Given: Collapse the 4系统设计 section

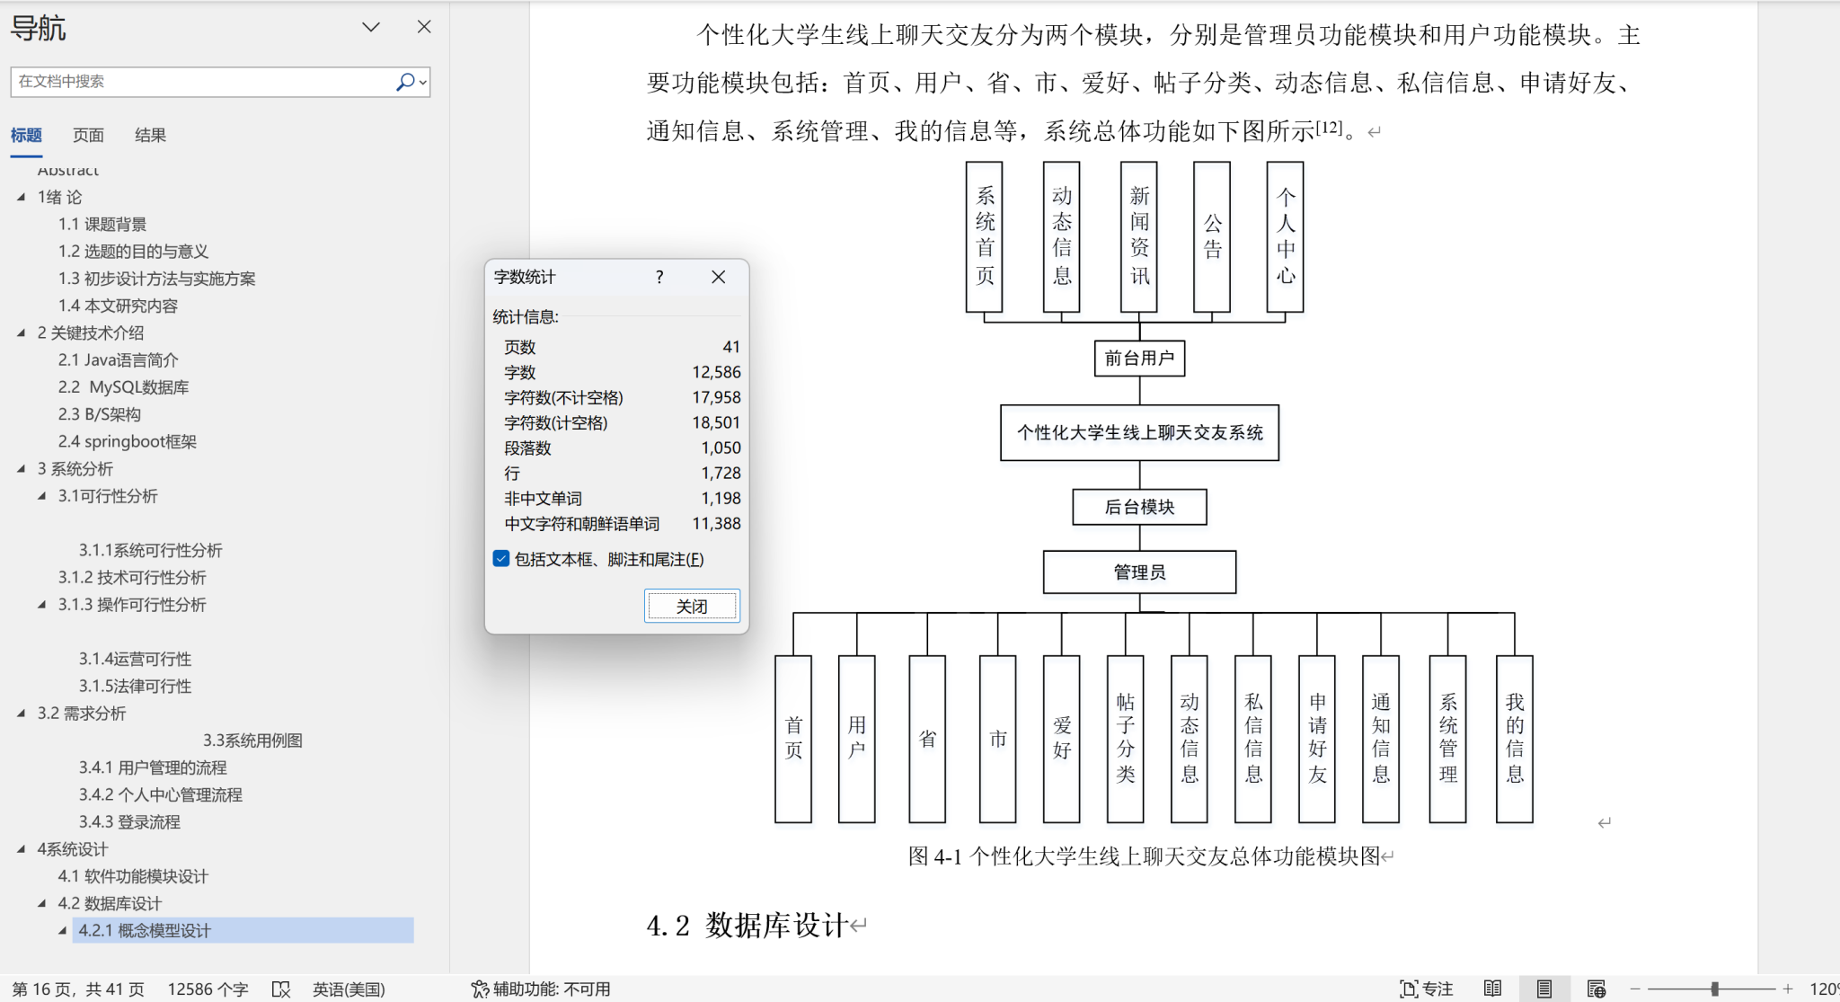Looking at the screenshot, I should 22,848.
